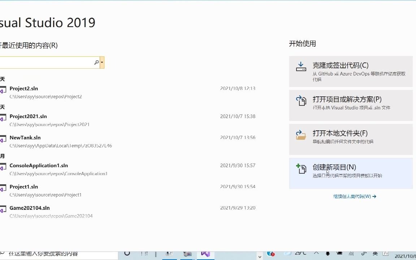Open Visual Studio from the taskbar icon

(205, 255)
